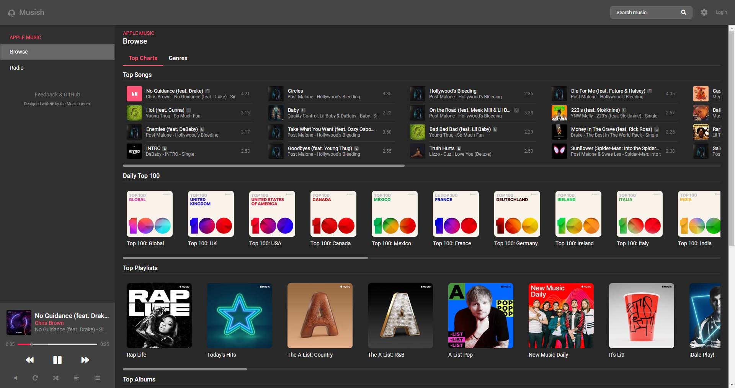Open Chris Brown artist link in player
The image size is (735, 388).
click(x=49, y=323)
